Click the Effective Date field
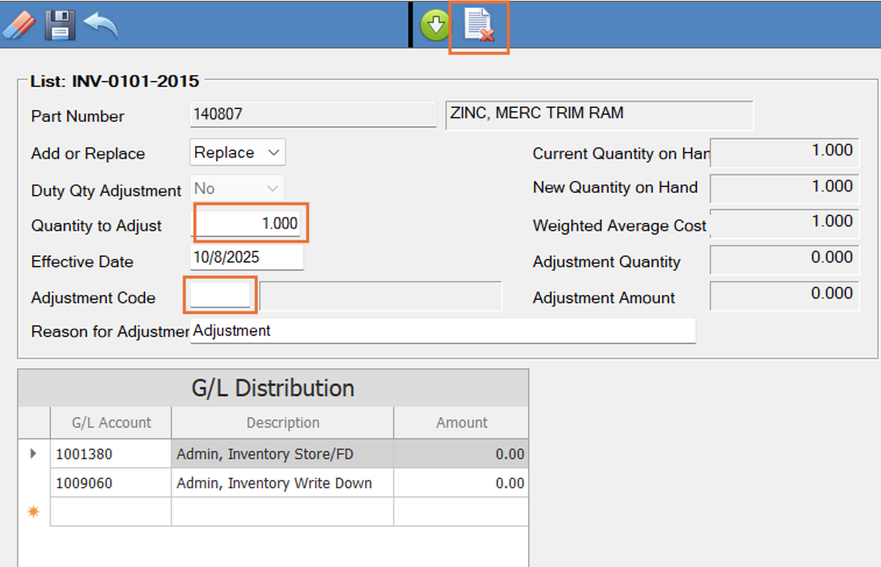This screenshot has height=567, width=881. pos(246,257)
